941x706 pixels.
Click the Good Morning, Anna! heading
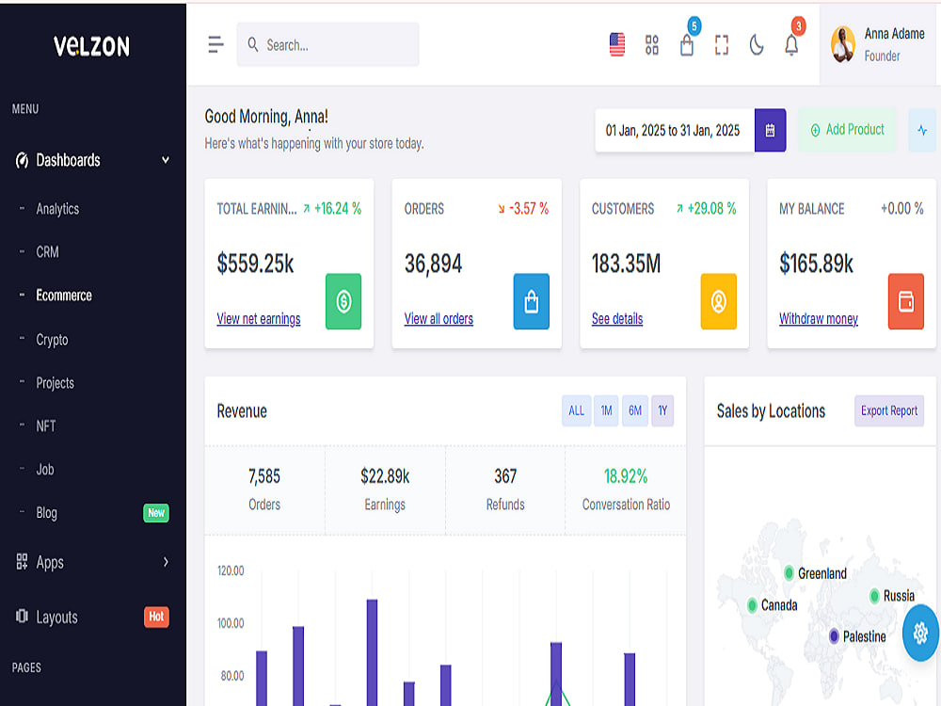tap(266, 117)
